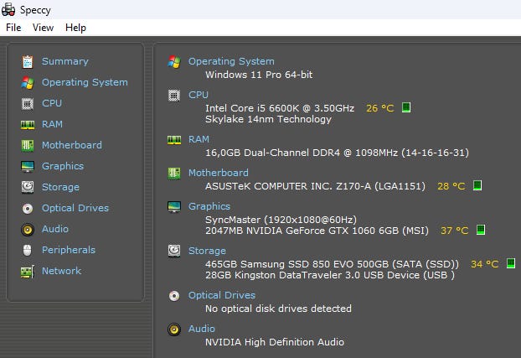
Task: Open Peripherals section in sidebar
Action: coord(69,250)
